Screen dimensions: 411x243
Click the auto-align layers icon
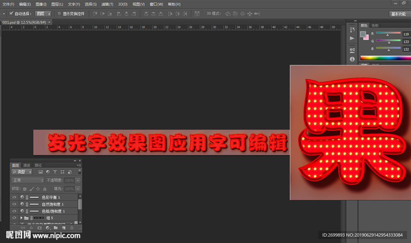(197, 13)
